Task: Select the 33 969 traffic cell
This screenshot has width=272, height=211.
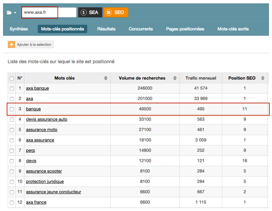Action: [x=201, y=98]
